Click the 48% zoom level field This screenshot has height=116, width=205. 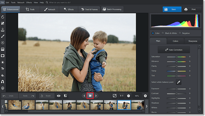tap(137, 96)
